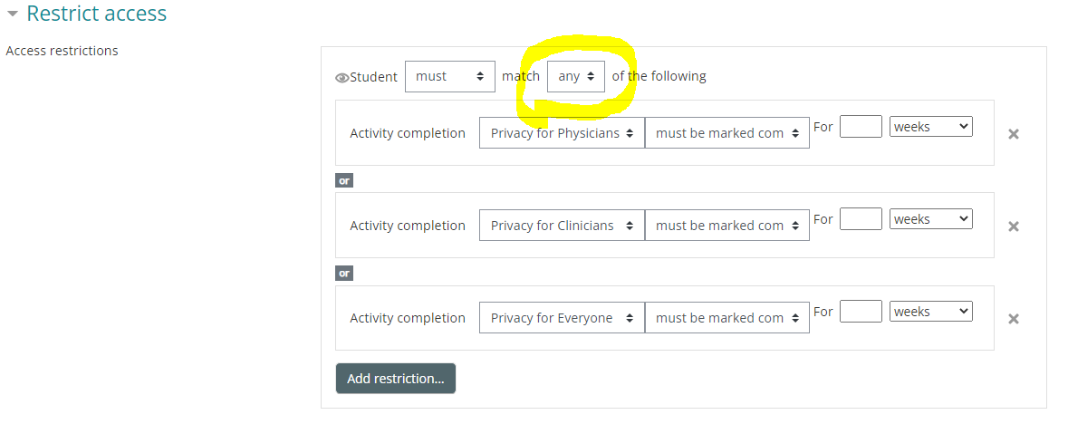Open completion condition dropdown for Everyone row
Screen dimensions: 1068x424
click(726, 318)
